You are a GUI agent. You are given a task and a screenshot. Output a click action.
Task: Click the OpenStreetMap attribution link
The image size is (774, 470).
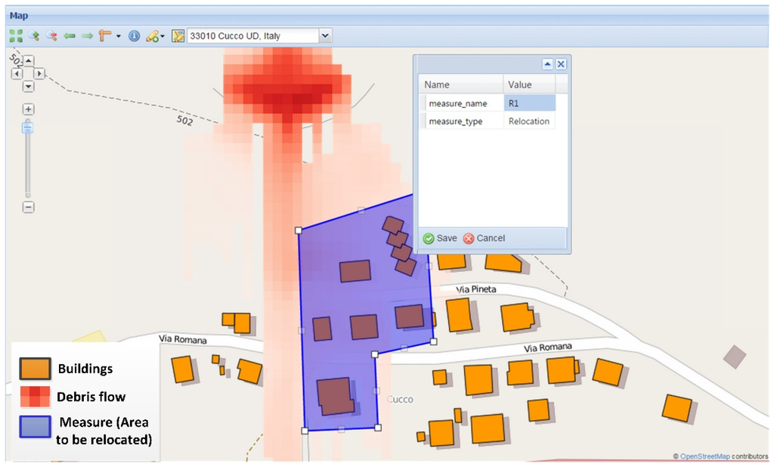(704, 456)
